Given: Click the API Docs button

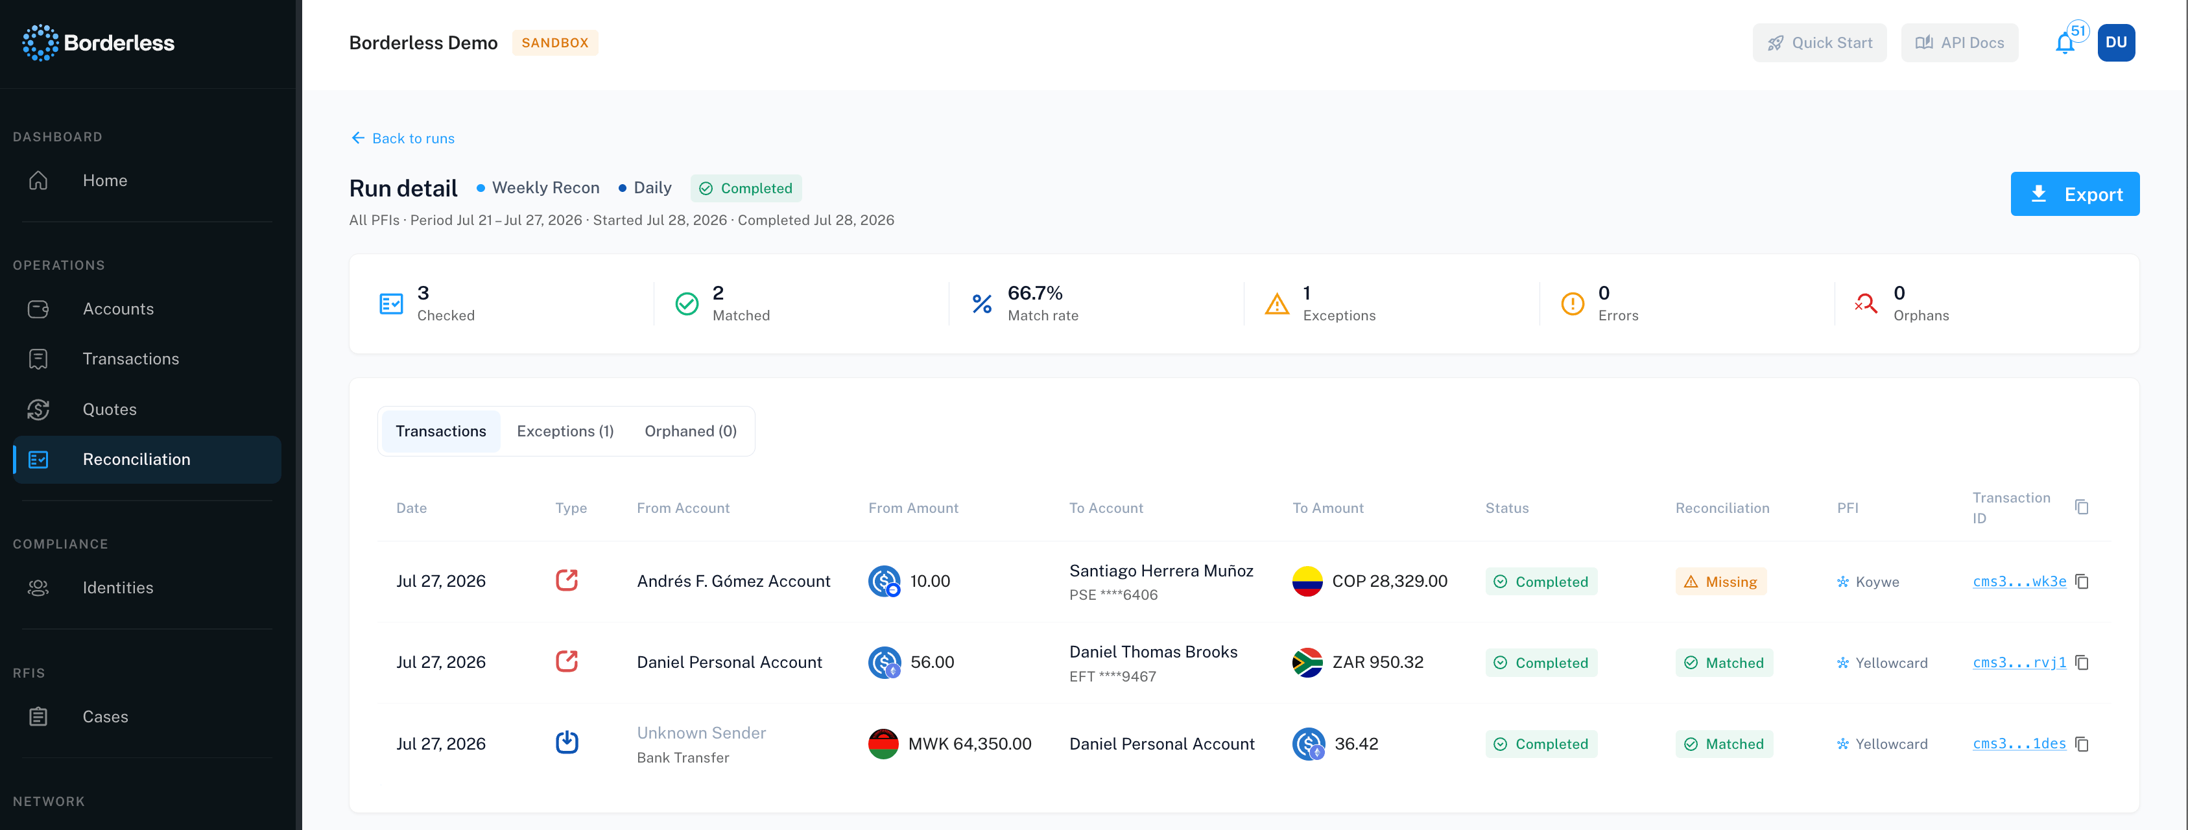Looking at the screenshot, I should tap(1958, 43).
